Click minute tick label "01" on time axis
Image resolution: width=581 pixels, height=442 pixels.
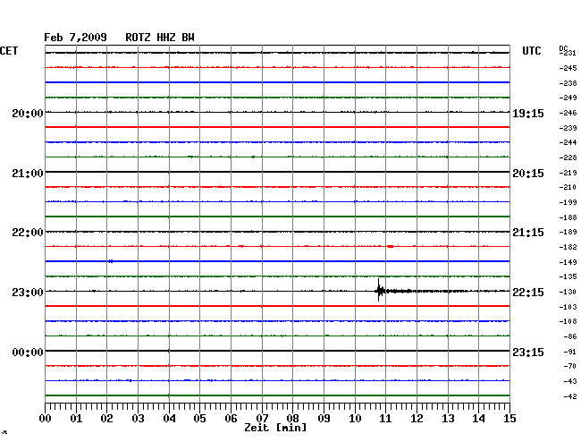(x=76, y=419)
